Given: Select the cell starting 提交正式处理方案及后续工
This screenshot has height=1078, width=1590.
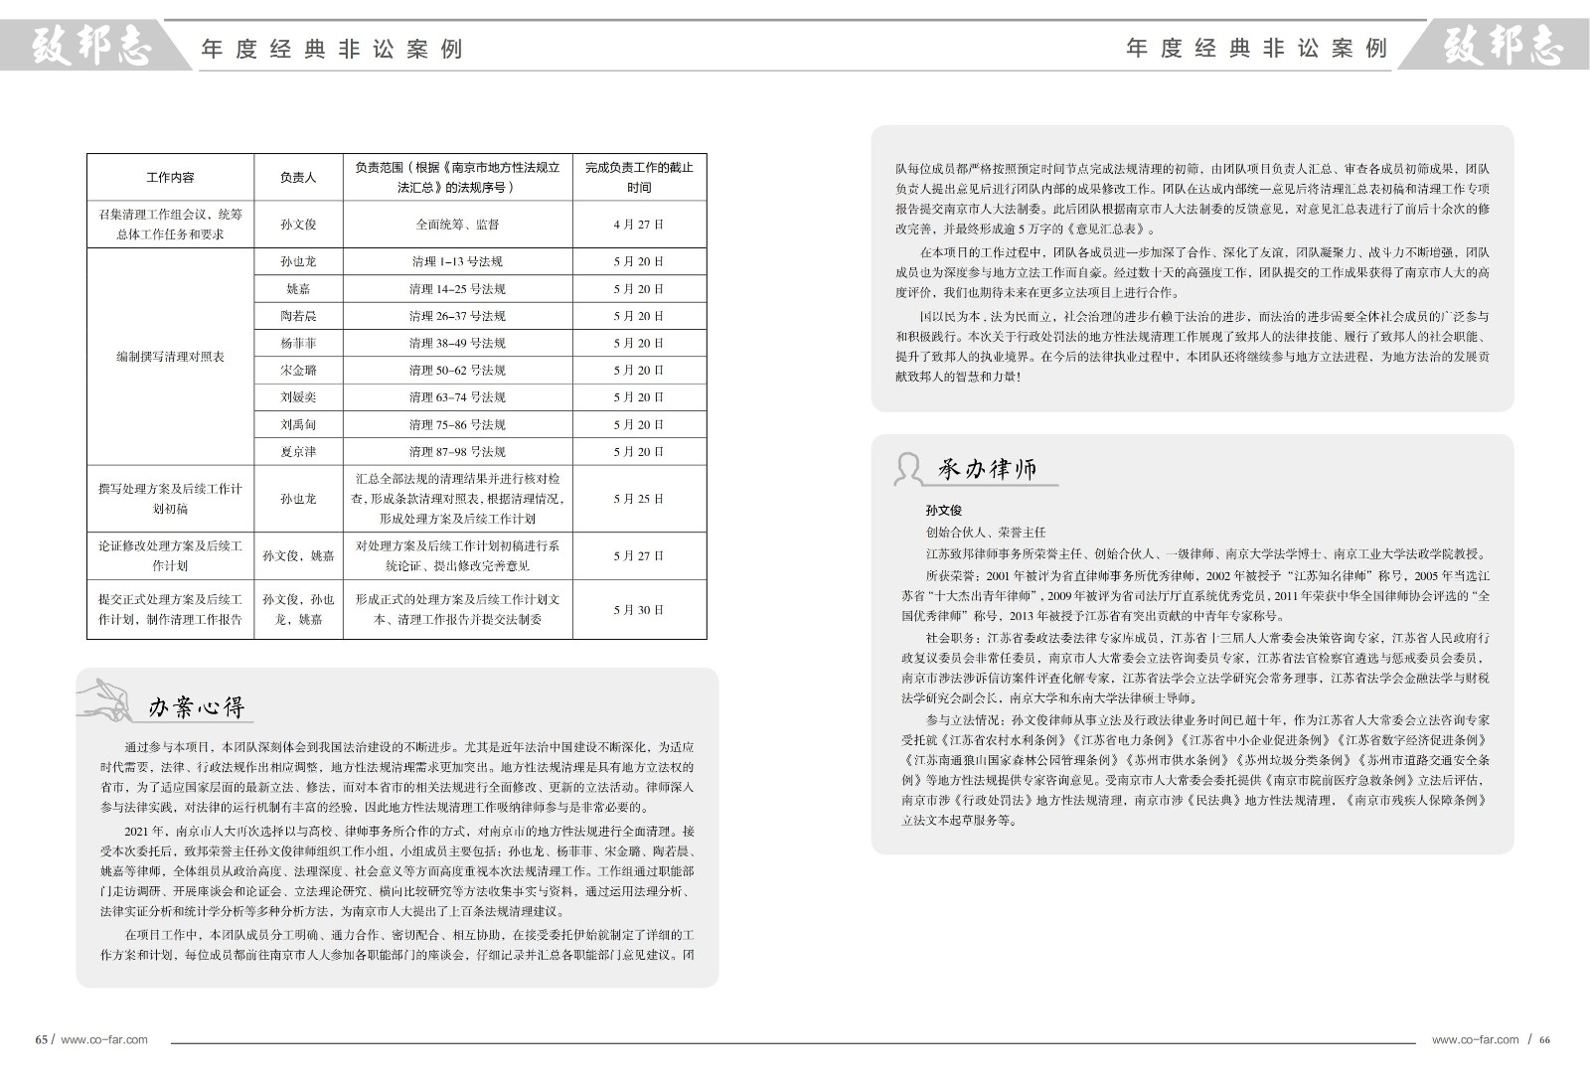Looking at the screenshot, I should [x=170, y=609].
